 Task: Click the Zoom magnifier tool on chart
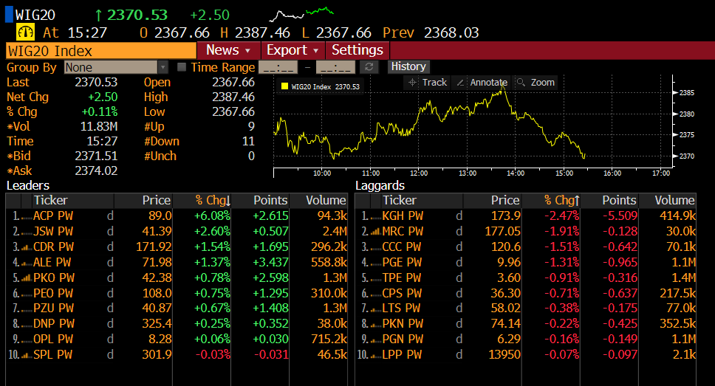click(x=535, y=83)
